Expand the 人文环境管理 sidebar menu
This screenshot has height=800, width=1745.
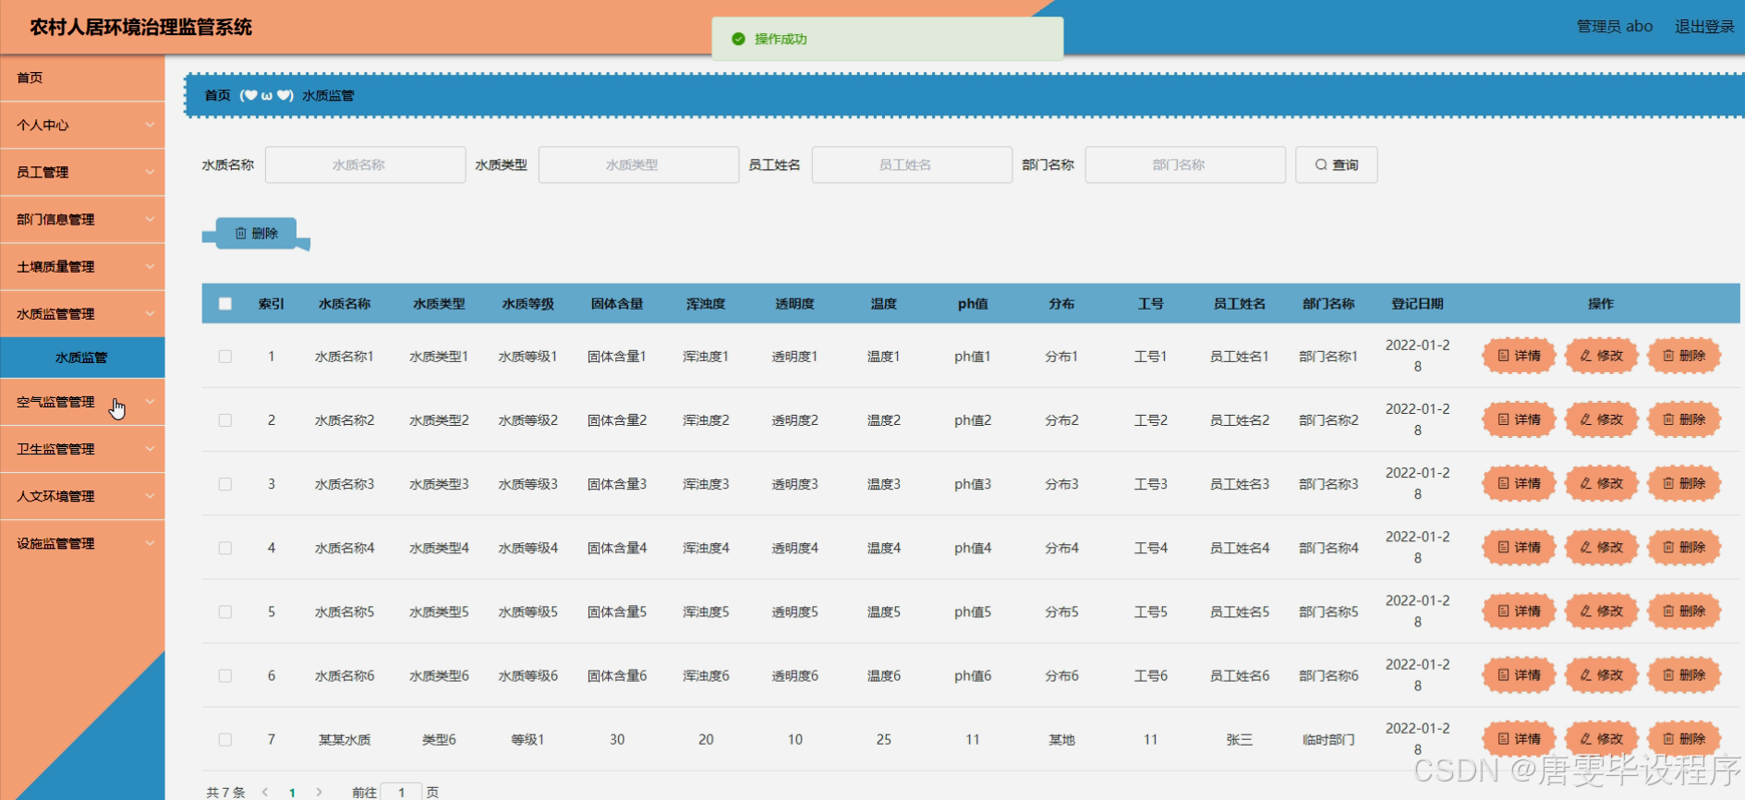tap(82, 496)
